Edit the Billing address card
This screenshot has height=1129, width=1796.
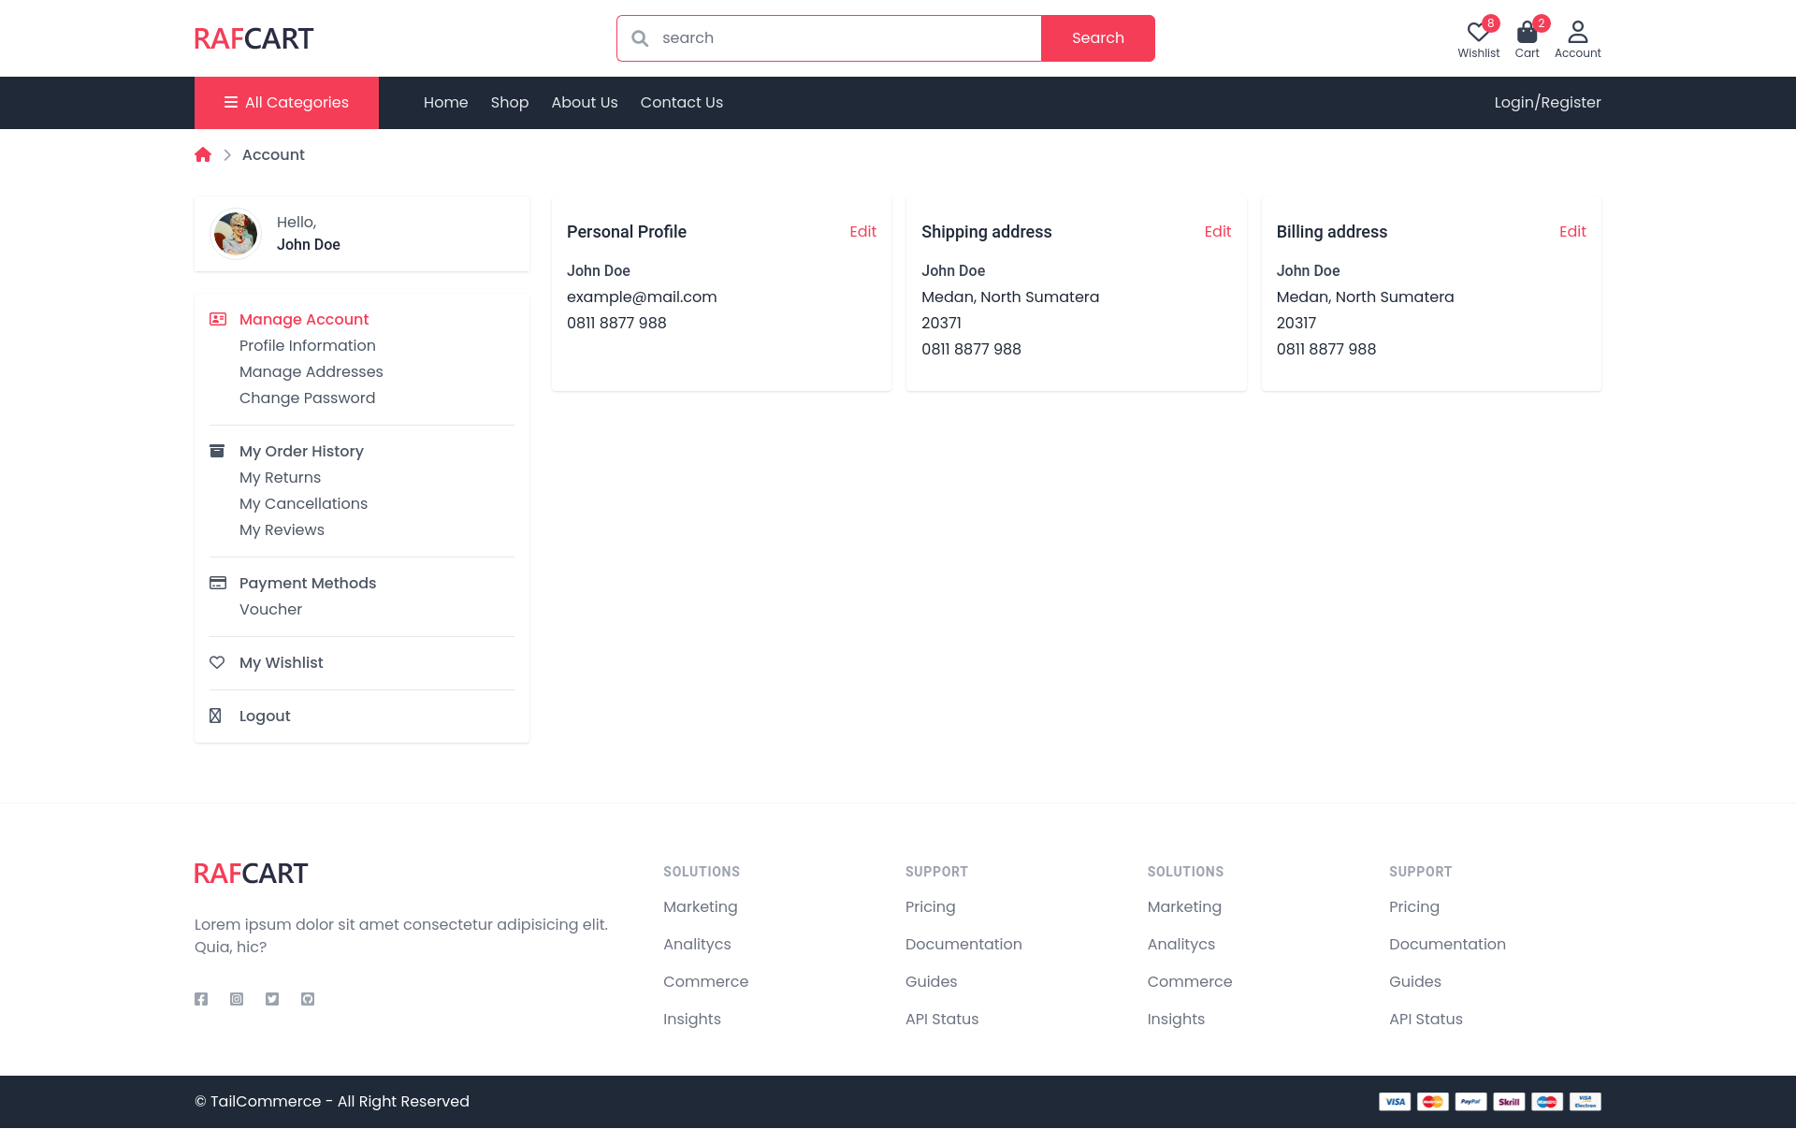pos(1572,232)
